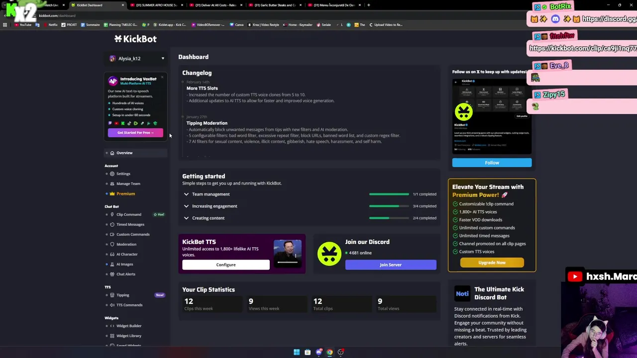Click the 'New!' badge beside Tipping
The image size is (637, 358).
click(159, 295)
